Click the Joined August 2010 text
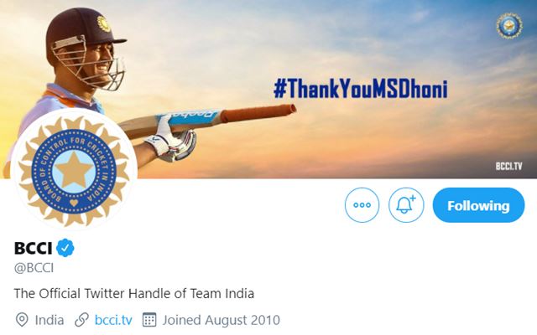This screenshot has width=537, height=335. coord(222,320)
